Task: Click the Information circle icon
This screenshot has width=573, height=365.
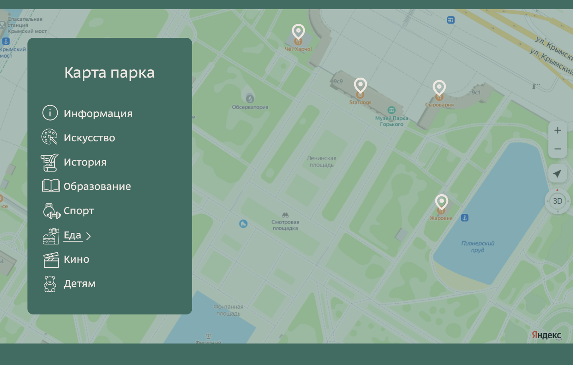Action: [50, 113]
